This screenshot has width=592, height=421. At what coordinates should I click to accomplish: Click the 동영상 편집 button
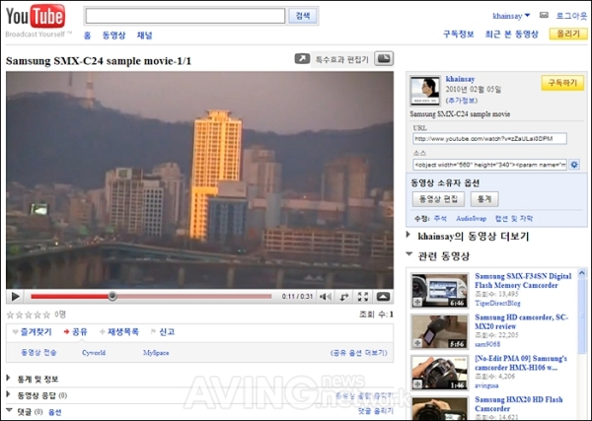click(438, 199)
